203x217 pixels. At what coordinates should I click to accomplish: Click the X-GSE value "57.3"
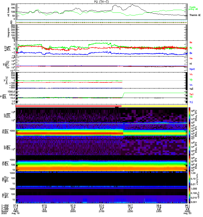(73, 205)
